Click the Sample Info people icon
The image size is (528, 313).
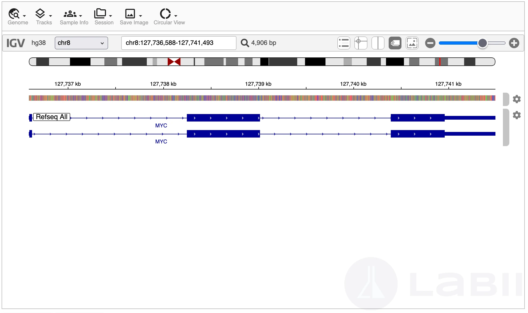click(x=70, y=14)
